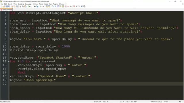
Task: Cut selection using the scissors icon
Action: [20, 6]
